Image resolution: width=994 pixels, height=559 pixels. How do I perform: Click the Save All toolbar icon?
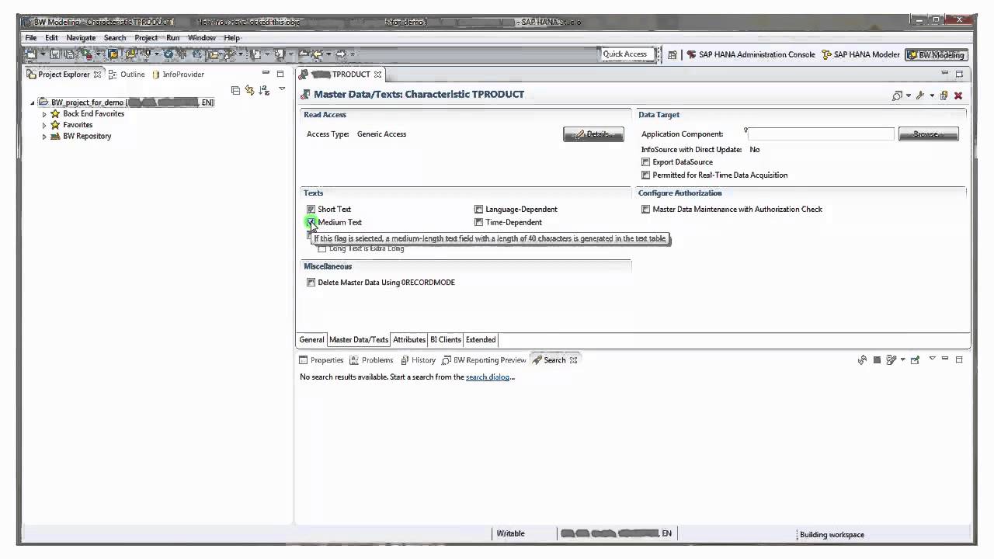click(69, 54)
